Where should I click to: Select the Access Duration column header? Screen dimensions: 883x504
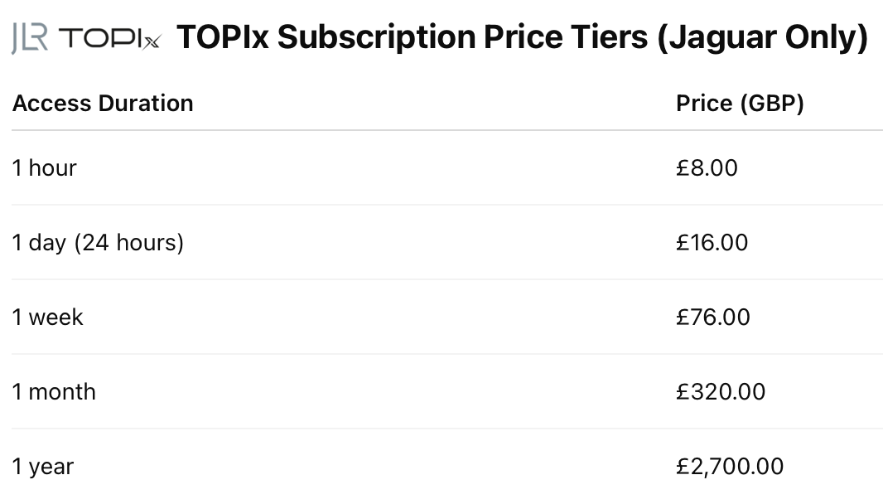coord(103,104)
